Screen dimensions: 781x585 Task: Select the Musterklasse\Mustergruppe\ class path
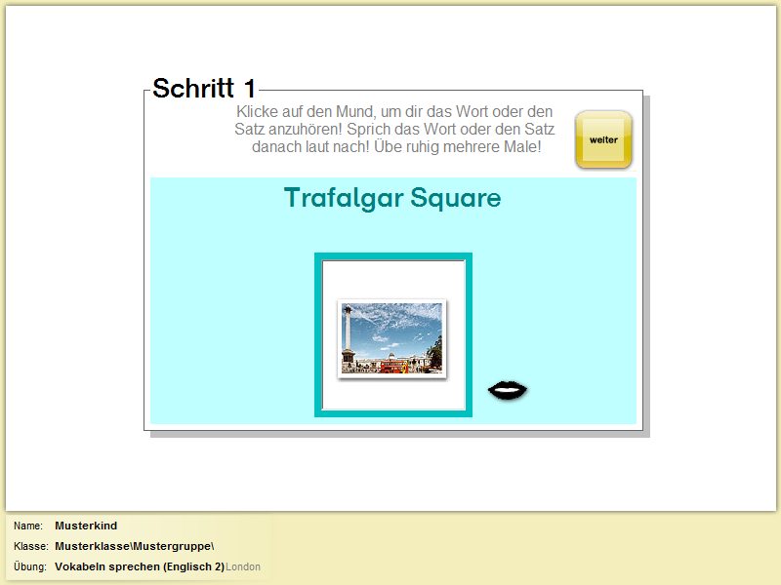pyautogui.click(x=134, y=546)
